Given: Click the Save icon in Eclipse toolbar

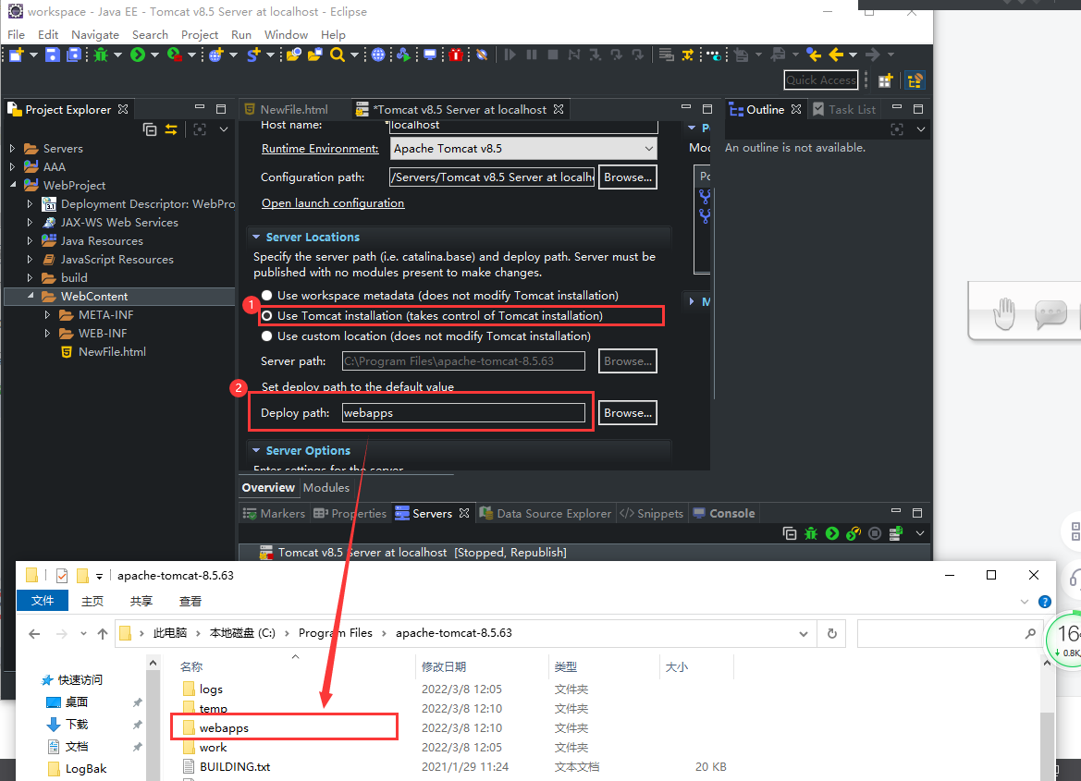Looking at the screenshot, I should [x=53, y=55].
